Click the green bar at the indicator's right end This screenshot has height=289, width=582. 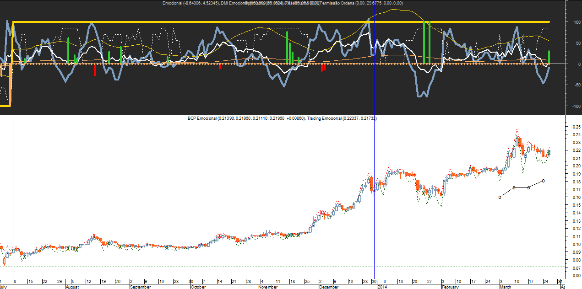click(549, 57)
